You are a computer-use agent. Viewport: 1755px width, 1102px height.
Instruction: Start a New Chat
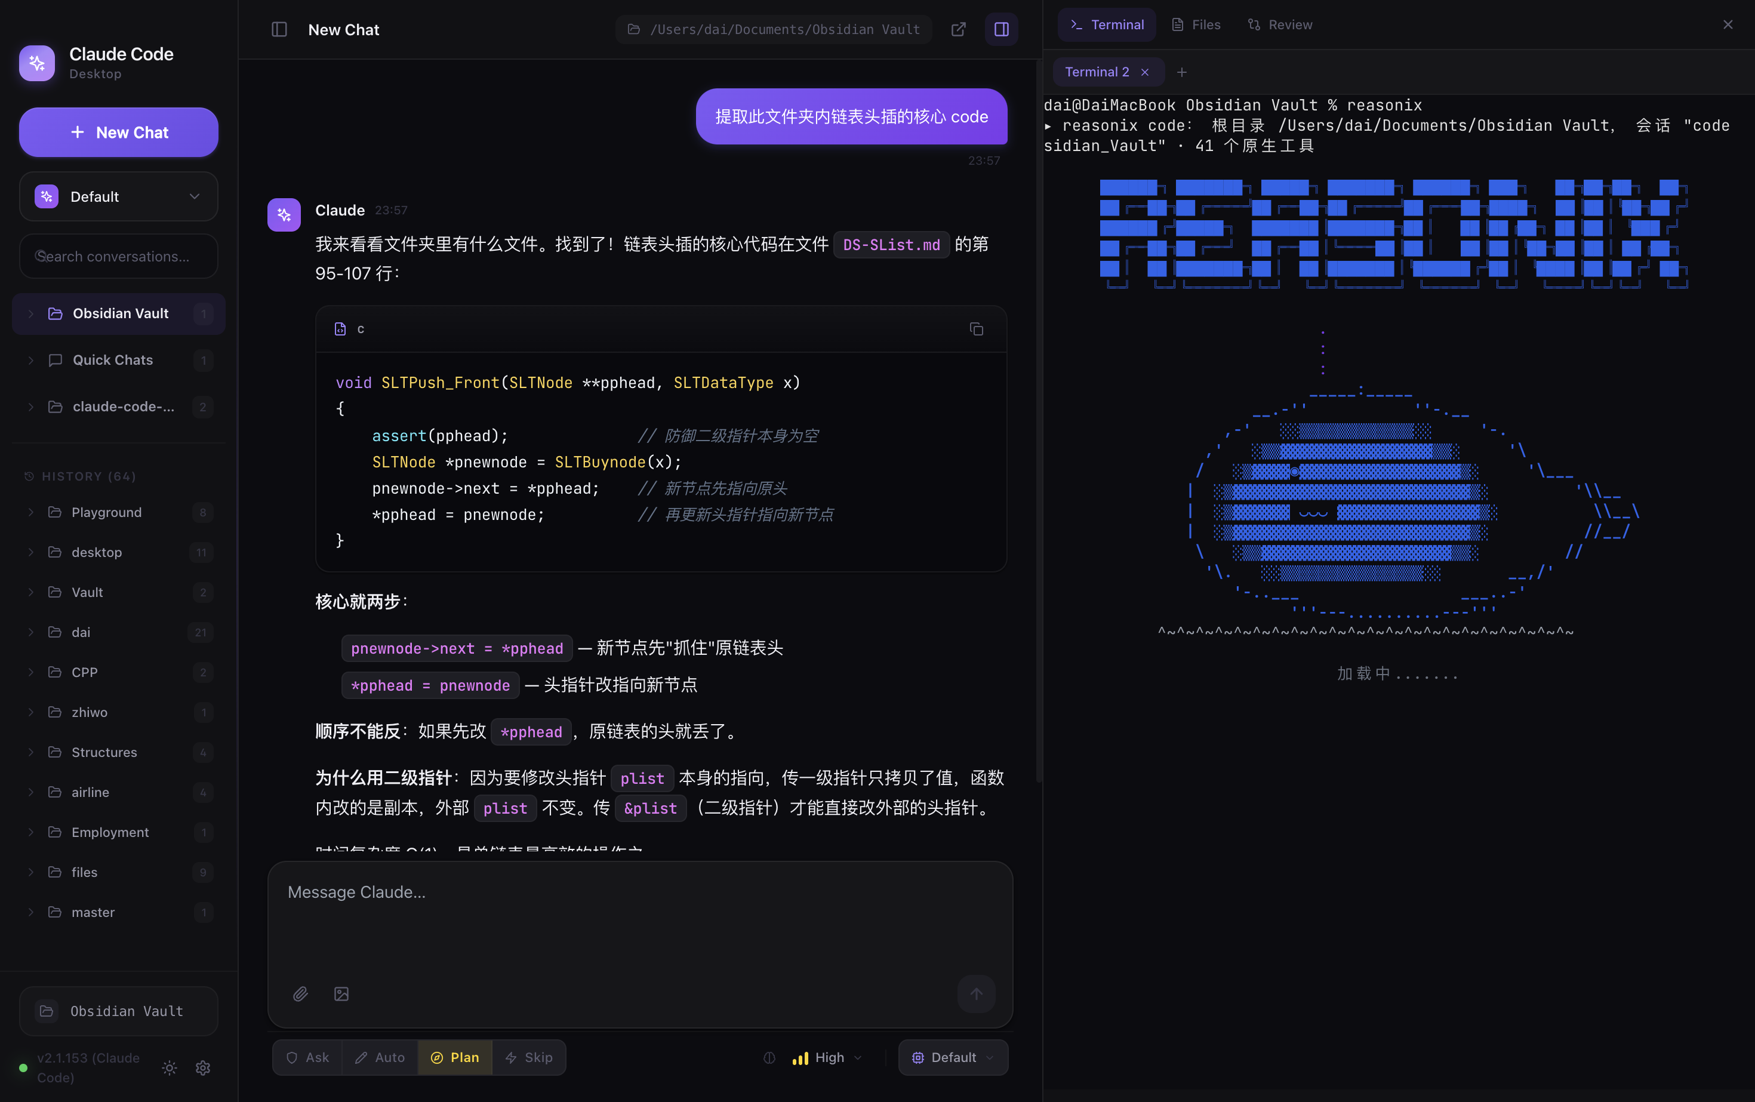tap(118, 133)
